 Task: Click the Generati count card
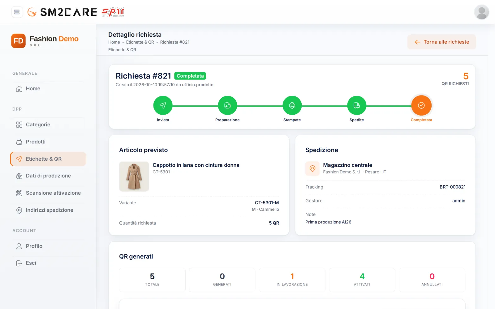(222, 280)
